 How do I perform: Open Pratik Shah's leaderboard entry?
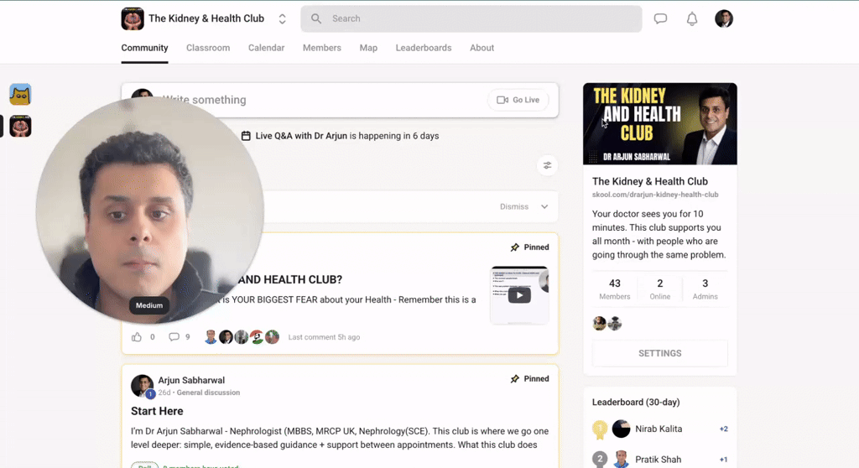[660, 460]
